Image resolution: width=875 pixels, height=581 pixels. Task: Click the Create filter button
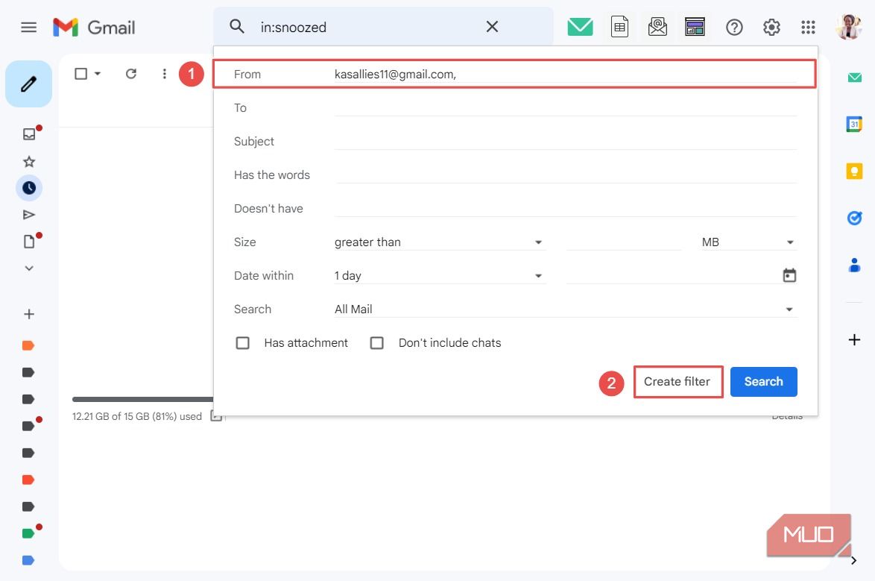678,382
